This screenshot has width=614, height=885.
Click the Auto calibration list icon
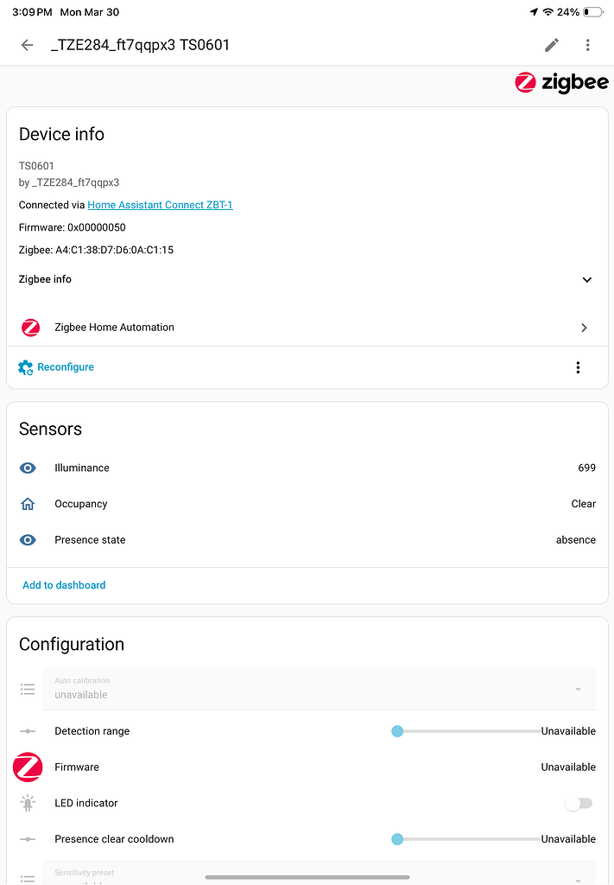click(x=28, y=689)
